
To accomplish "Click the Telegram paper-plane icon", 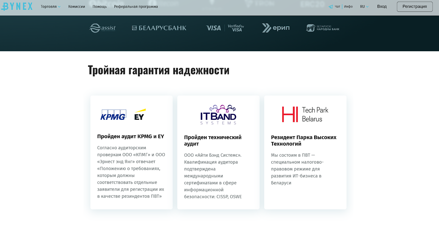I will (331, 7).
